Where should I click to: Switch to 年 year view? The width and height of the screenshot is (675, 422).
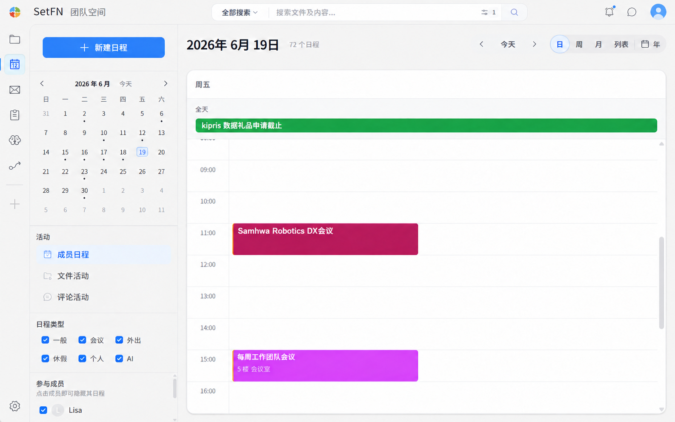(651, 44)
